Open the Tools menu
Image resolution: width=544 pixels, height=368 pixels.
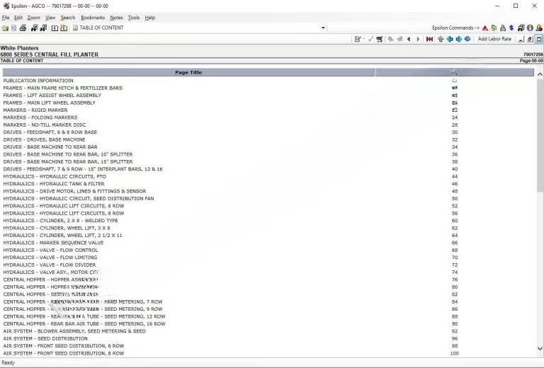click(134, 17)
